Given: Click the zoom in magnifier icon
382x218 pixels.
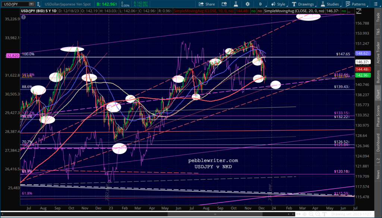Looking at the screenshot, I should click(x=311, y=214).
